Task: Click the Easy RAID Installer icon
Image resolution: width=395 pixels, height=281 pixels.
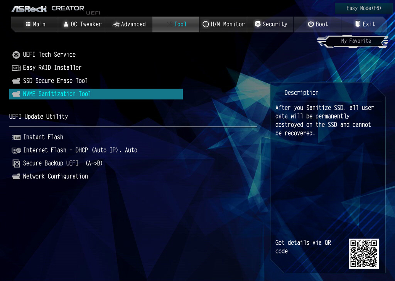Action: 16,68
